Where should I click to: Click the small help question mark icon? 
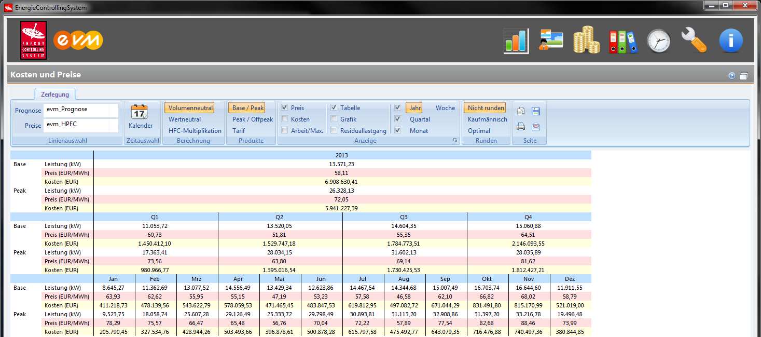coord(732,76)
